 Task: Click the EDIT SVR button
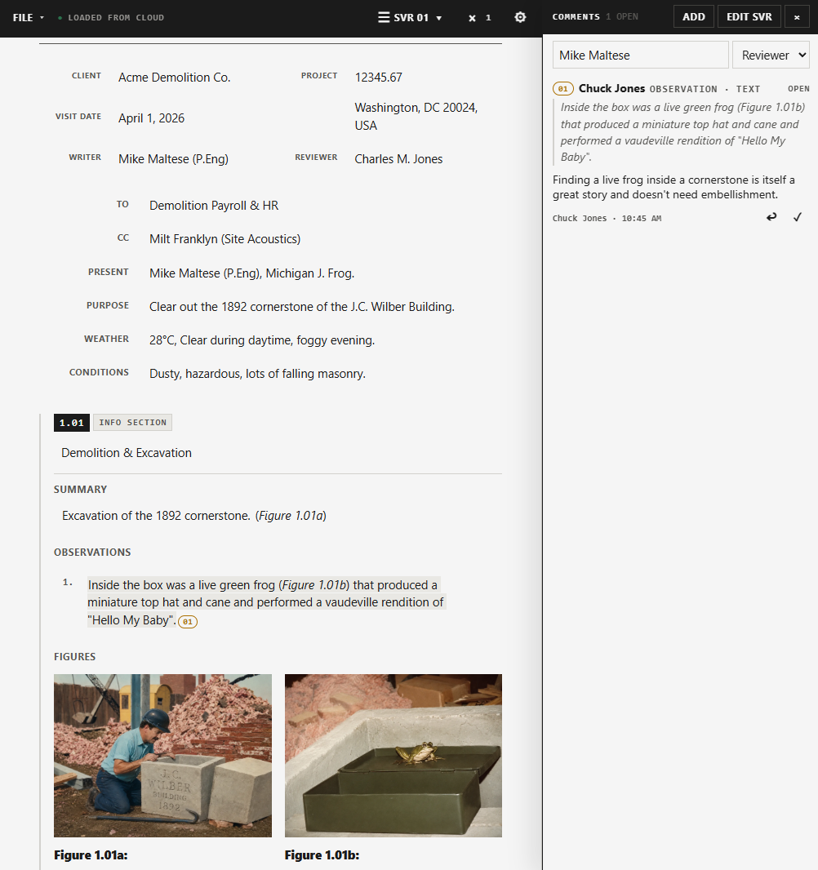pos(749,17)
